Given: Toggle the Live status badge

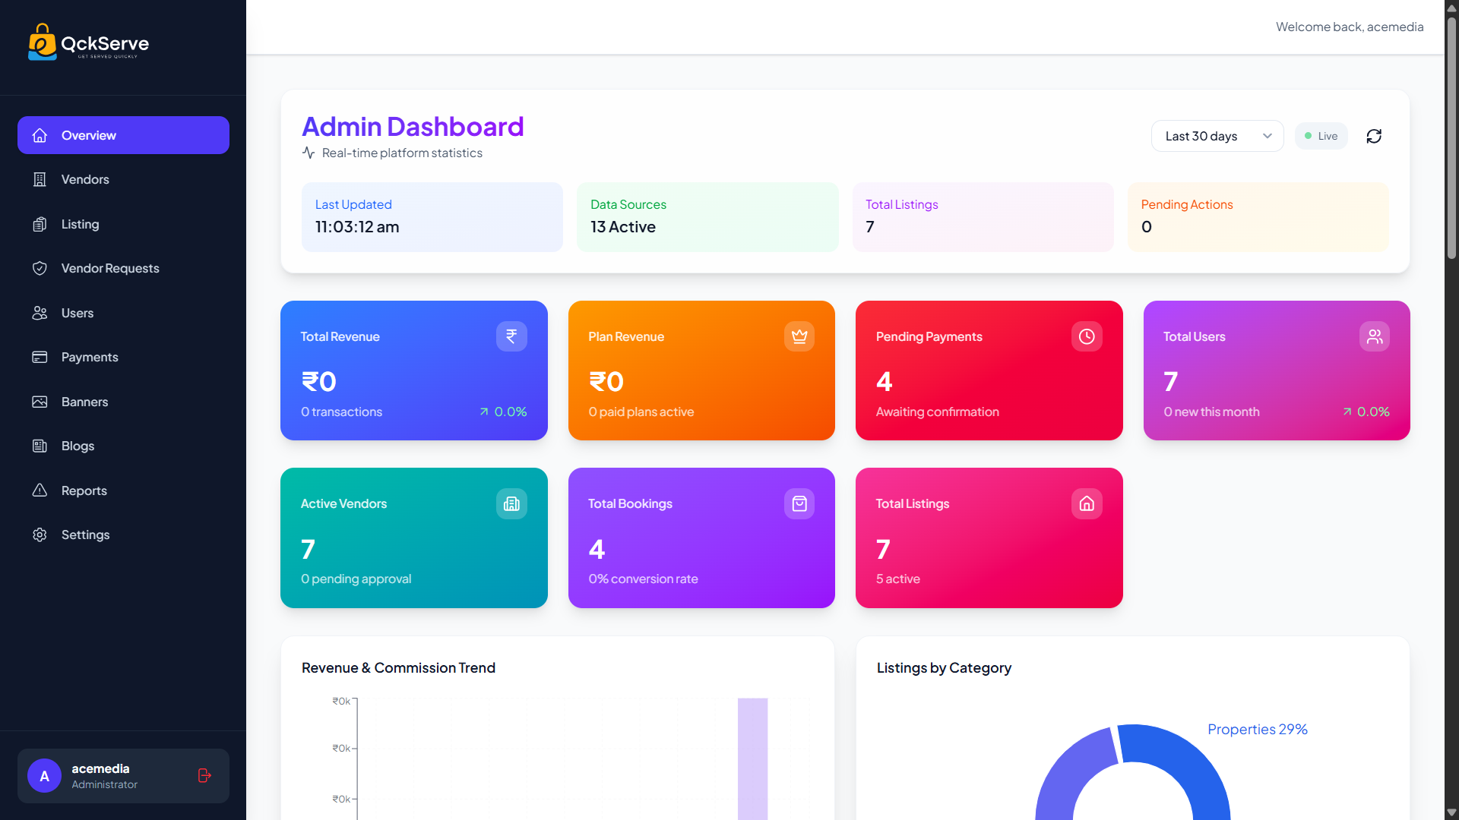Looking at the screenshot, I should [1321, 136].
